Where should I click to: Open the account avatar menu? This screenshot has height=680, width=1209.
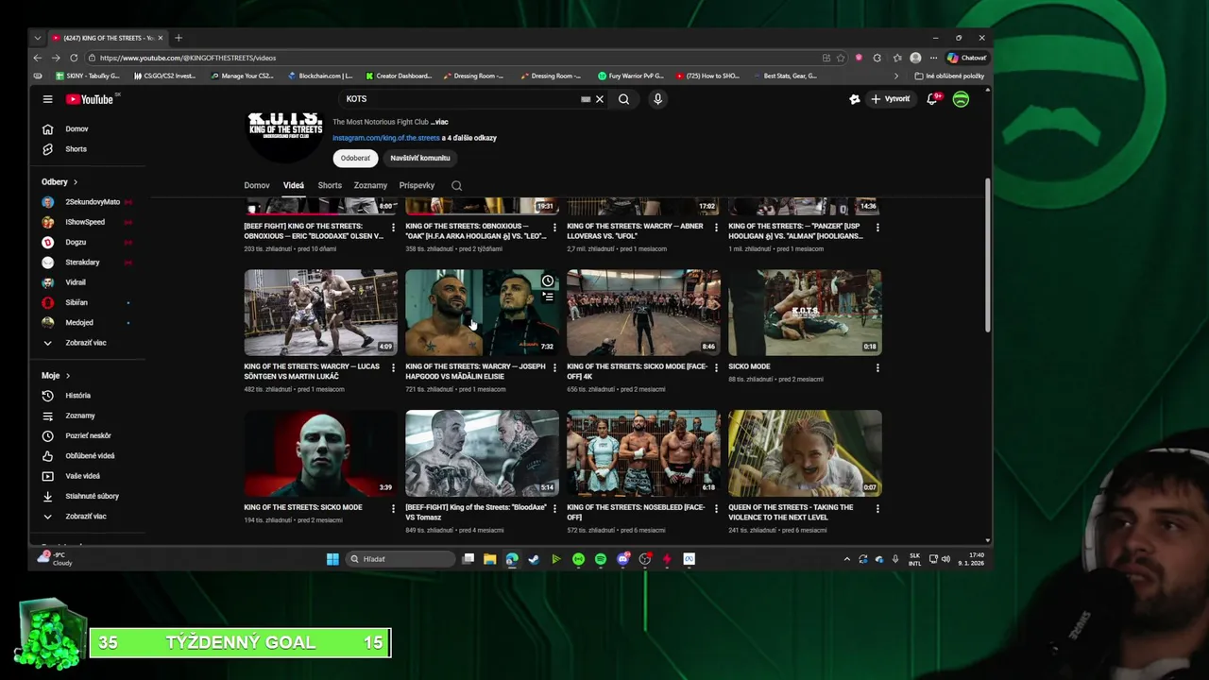point(961,99)
